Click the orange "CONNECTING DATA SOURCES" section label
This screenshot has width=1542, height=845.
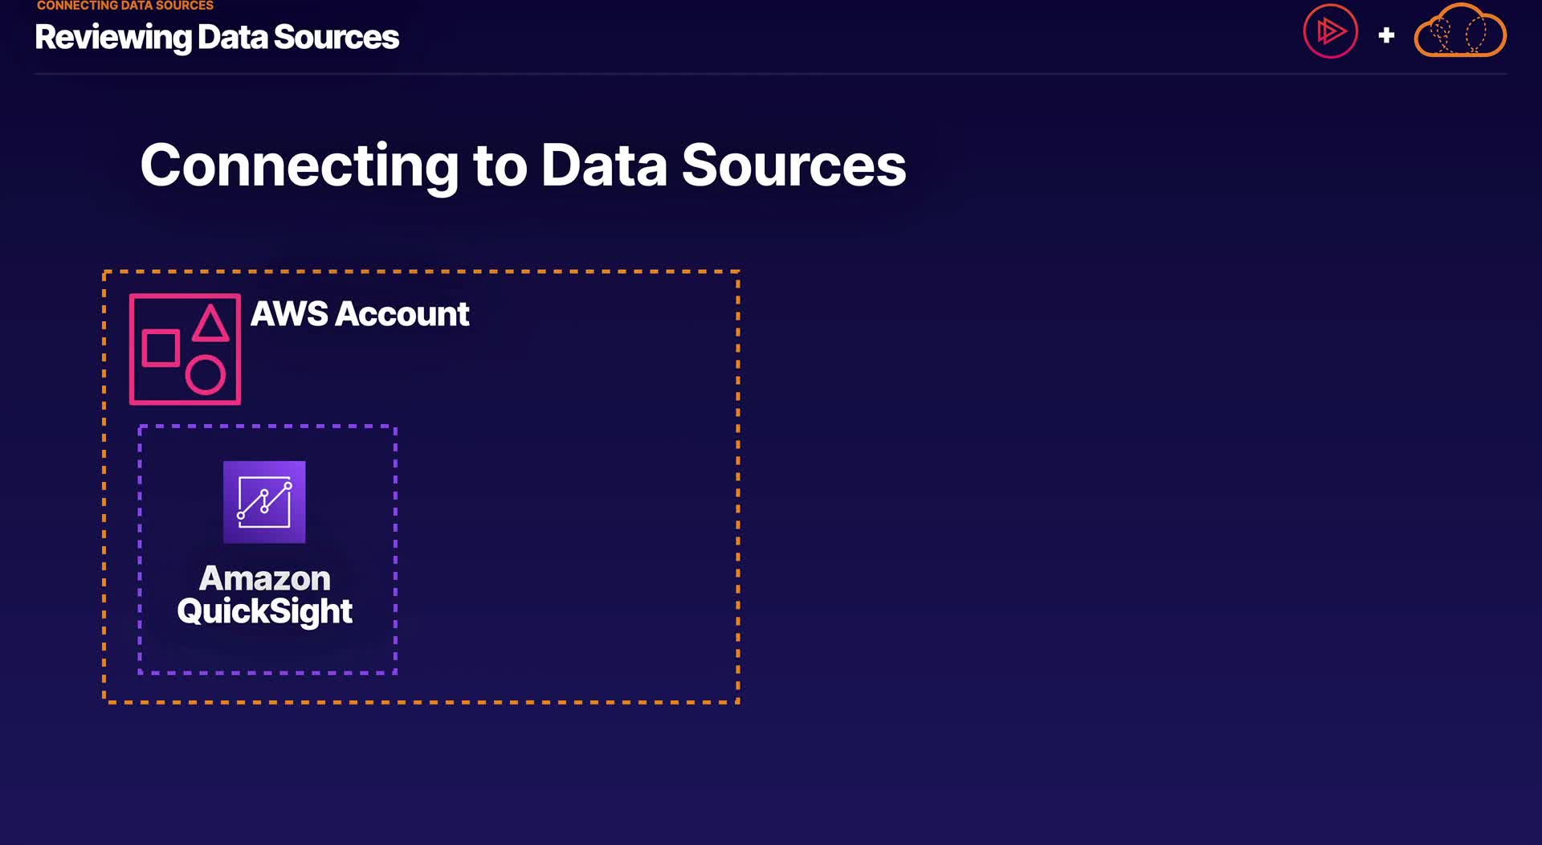tap(125, 6)
